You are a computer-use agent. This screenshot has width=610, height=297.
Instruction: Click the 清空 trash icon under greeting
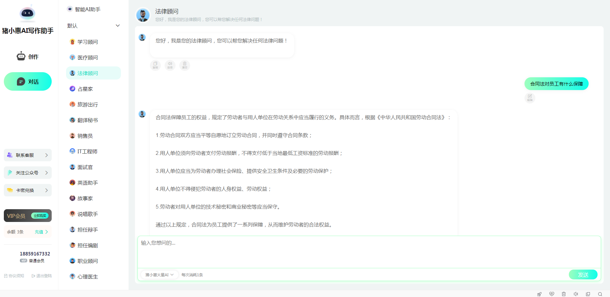185,65
